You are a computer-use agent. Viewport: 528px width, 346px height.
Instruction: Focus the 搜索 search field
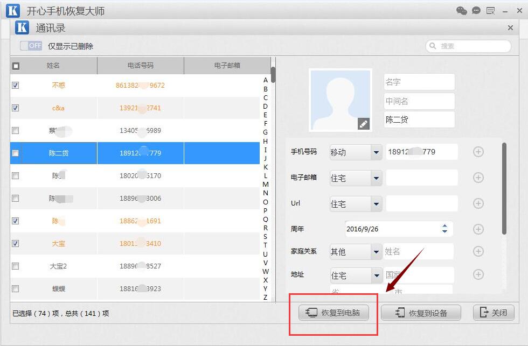pyautogui.click(x=468, y=46)
